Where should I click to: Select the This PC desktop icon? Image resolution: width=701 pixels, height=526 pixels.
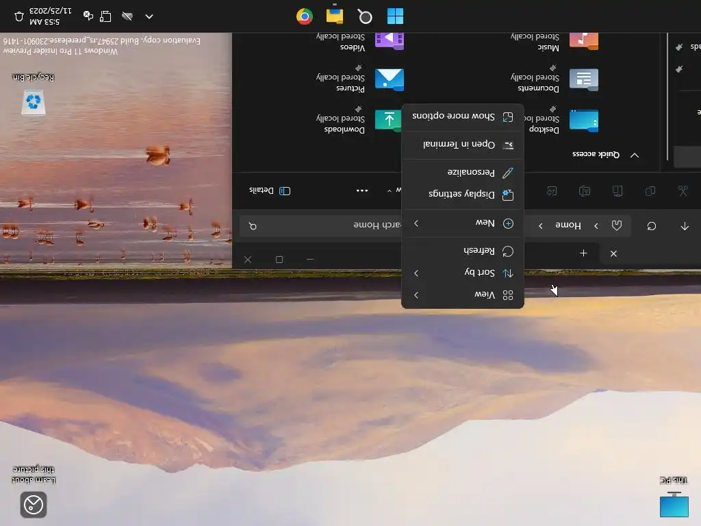(674, 497)
